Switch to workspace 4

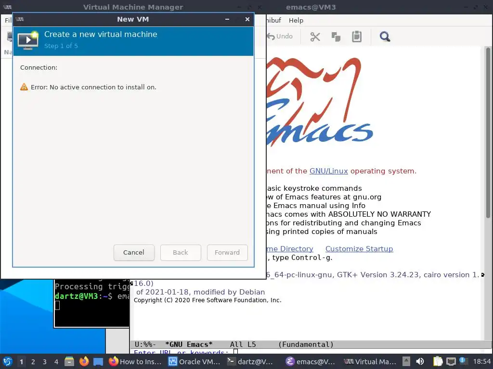pos(56,362)
